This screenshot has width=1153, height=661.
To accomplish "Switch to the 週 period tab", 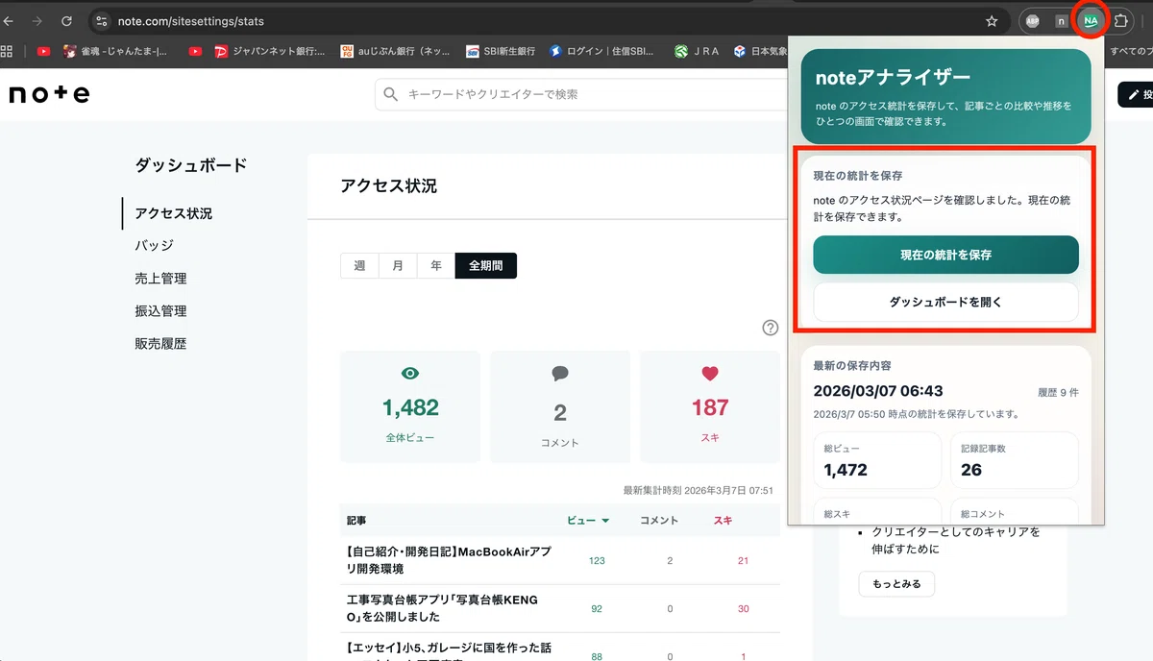I will coord(359,265).
